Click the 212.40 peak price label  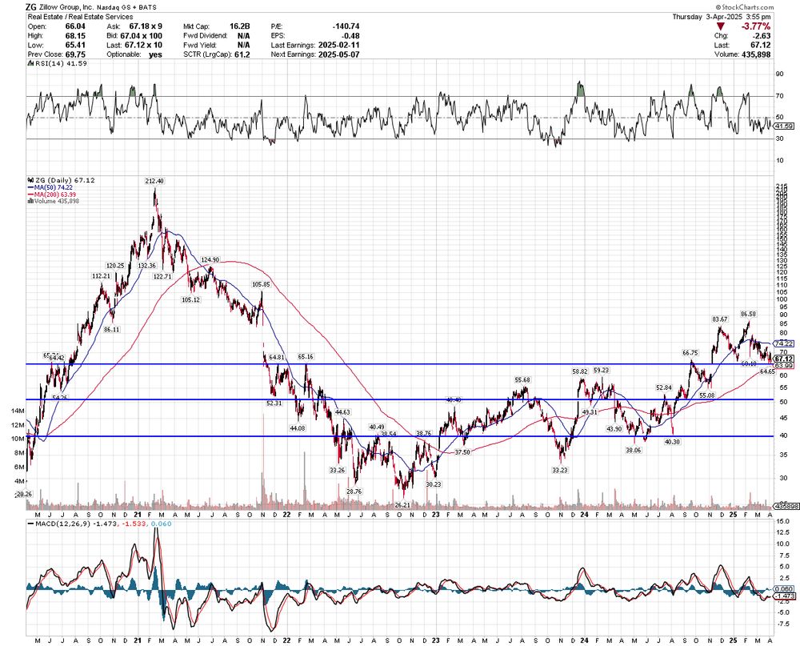[154, 181]
